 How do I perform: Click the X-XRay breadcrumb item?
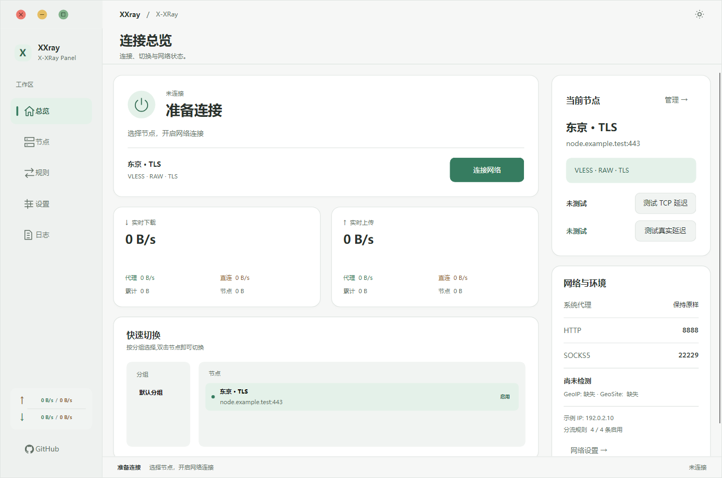[x=167, y=14]
